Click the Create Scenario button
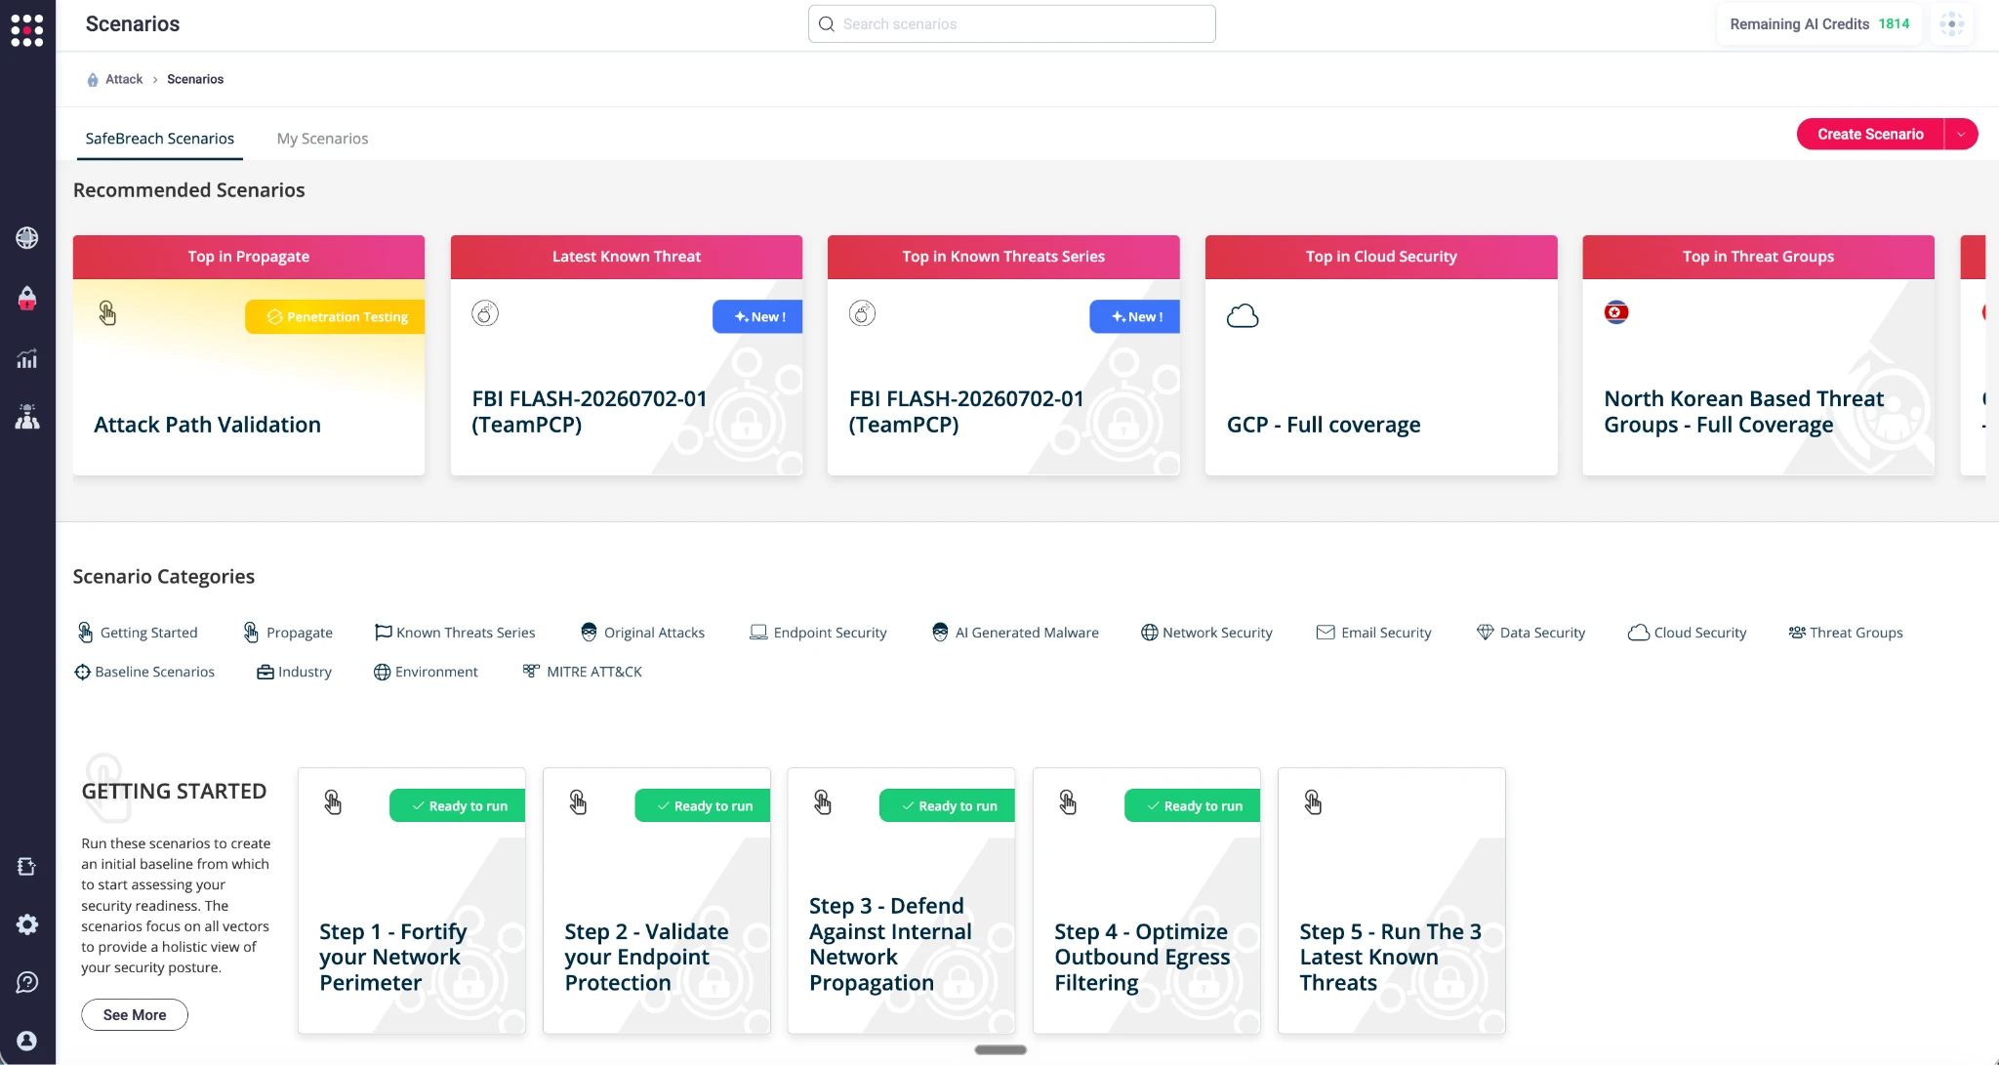The width and height of the screenshot is (1999, 1065). pos(1870,135)
